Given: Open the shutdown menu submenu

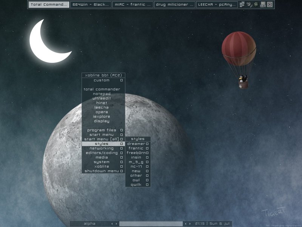Looking at the screenshot, I should [x=103, y=171].
